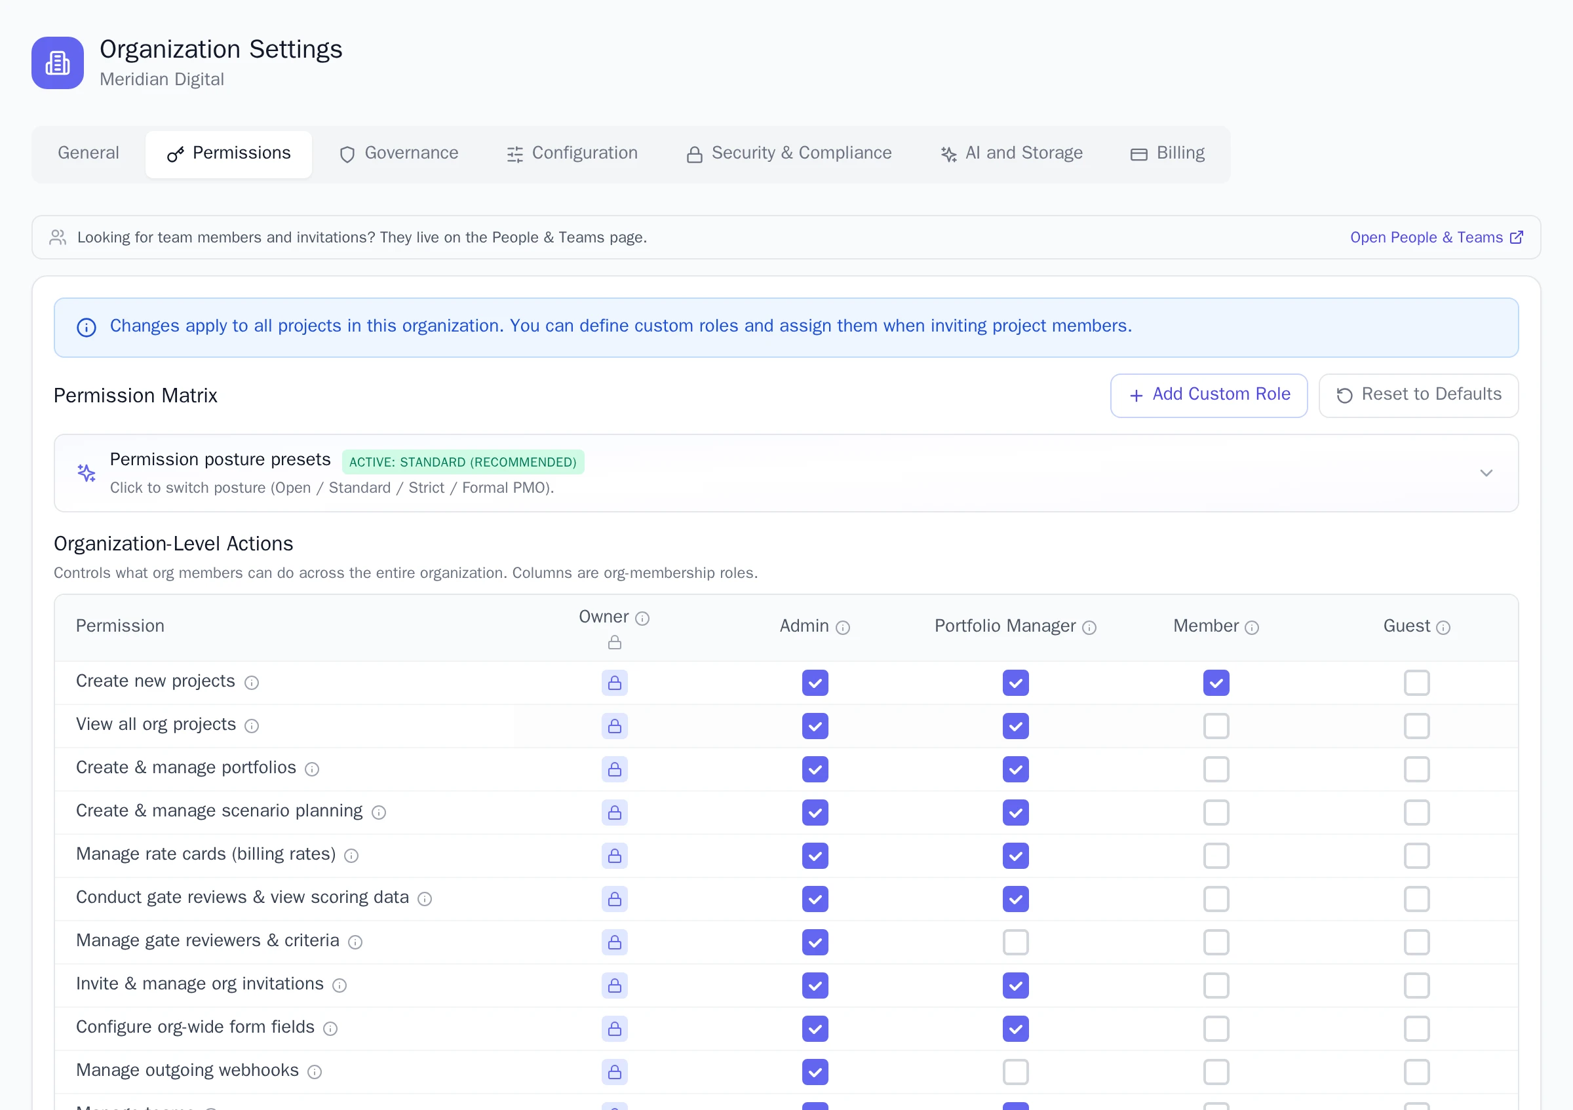Click the info circle icon in blue banner
The width and height of the screenshot is (1573, 1110).
click(87, 328)
